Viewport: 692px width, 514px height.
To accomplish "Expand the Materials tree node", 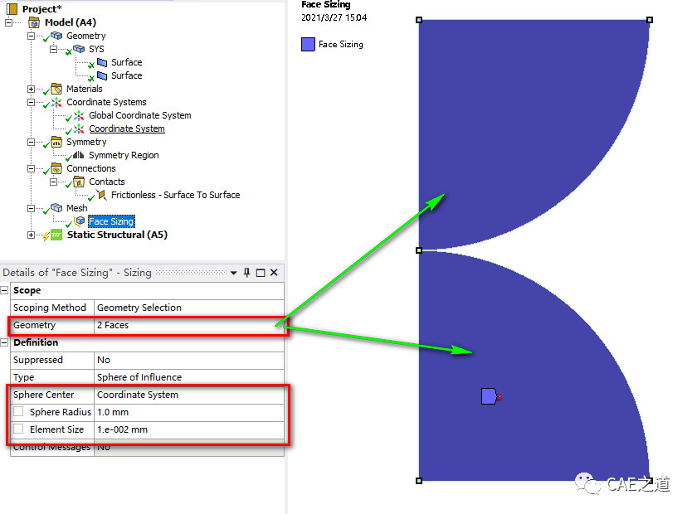I will coord(31,89).
